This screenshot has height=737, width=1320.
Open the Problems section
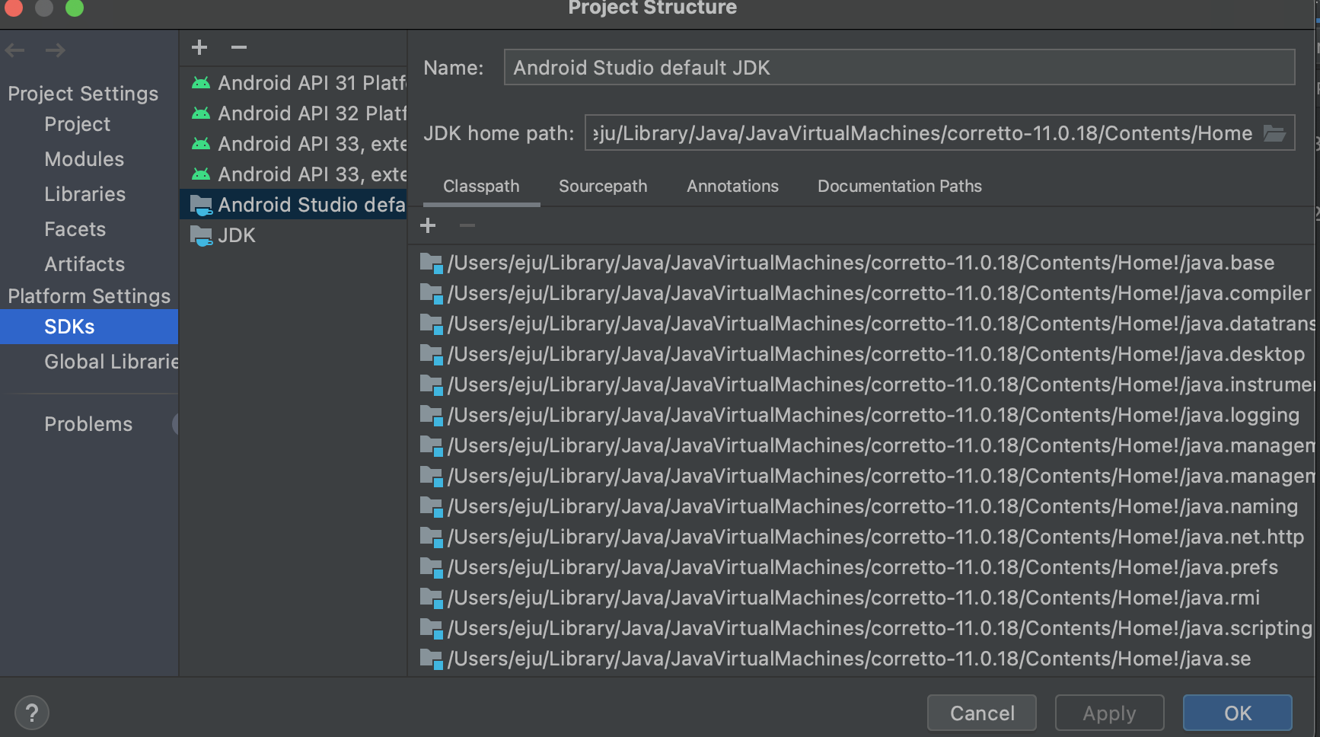[88, 424]
